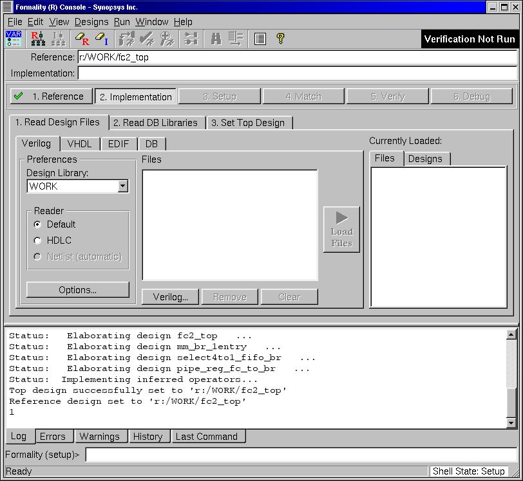Open the Window menu
The width and height of the screenshot is (523, 481).
click(x=152, y=22)
